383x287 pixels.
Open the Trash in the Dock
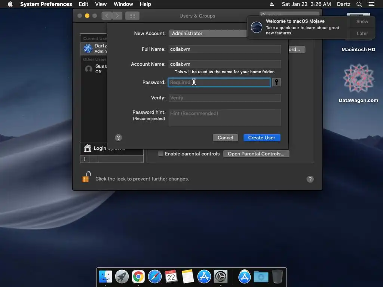pyautogui.click(x=278, y=277)
